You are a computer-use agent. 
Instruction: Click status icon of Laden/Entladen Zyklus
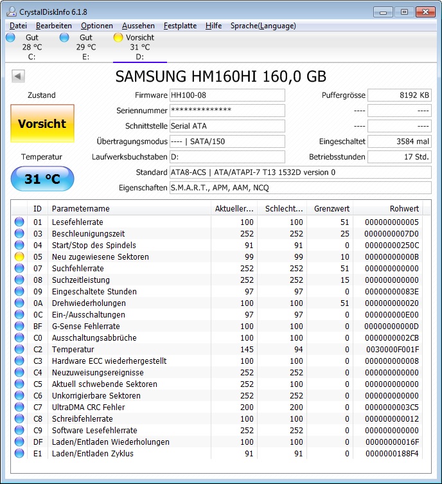tap(19, 453)
